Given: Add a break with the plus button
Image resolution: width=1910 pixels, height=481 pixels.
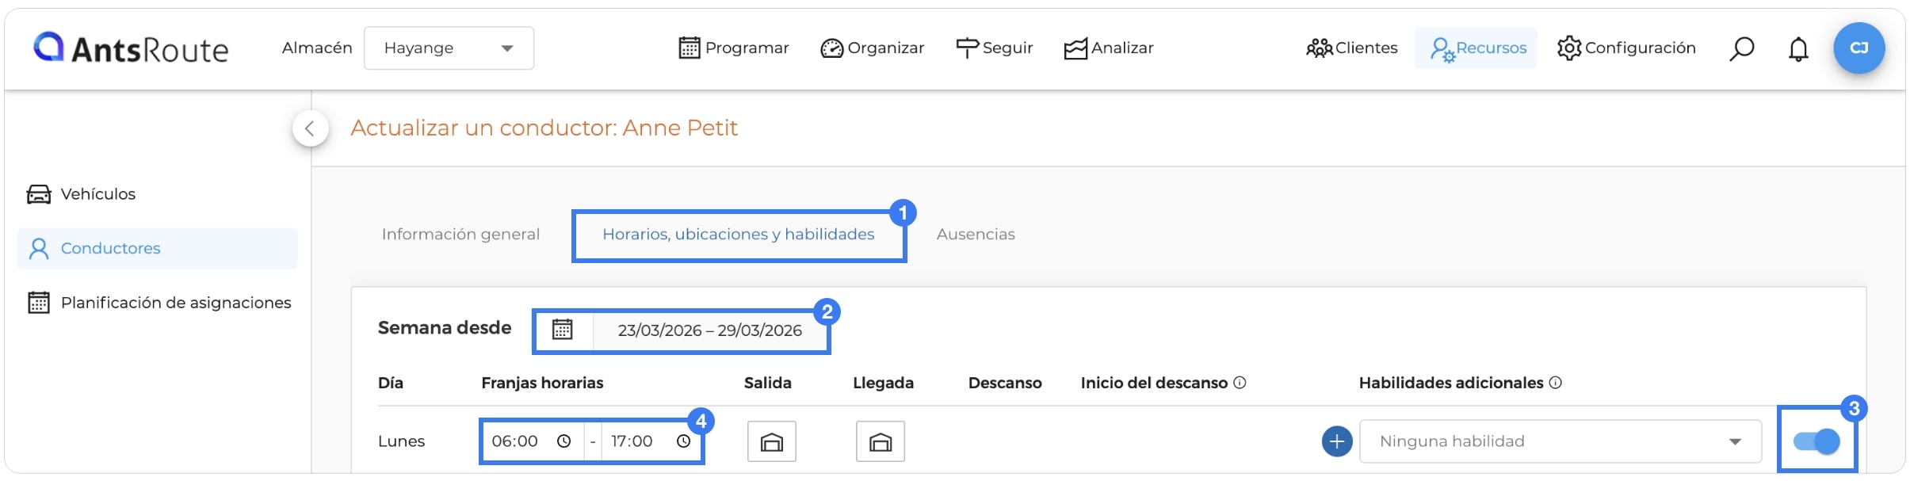Looking at the screenshot, I should click(x=1337, y=441).
